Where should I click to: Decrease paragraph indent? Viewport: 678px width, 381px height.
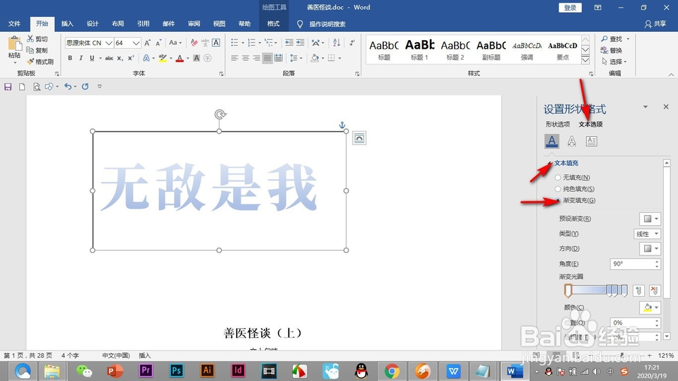click(x=290, y=43)
